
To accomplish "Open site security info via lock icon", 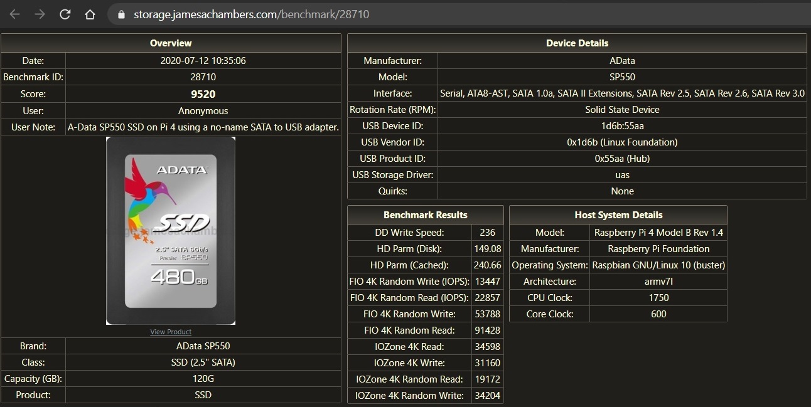I will tap(122, 14).
